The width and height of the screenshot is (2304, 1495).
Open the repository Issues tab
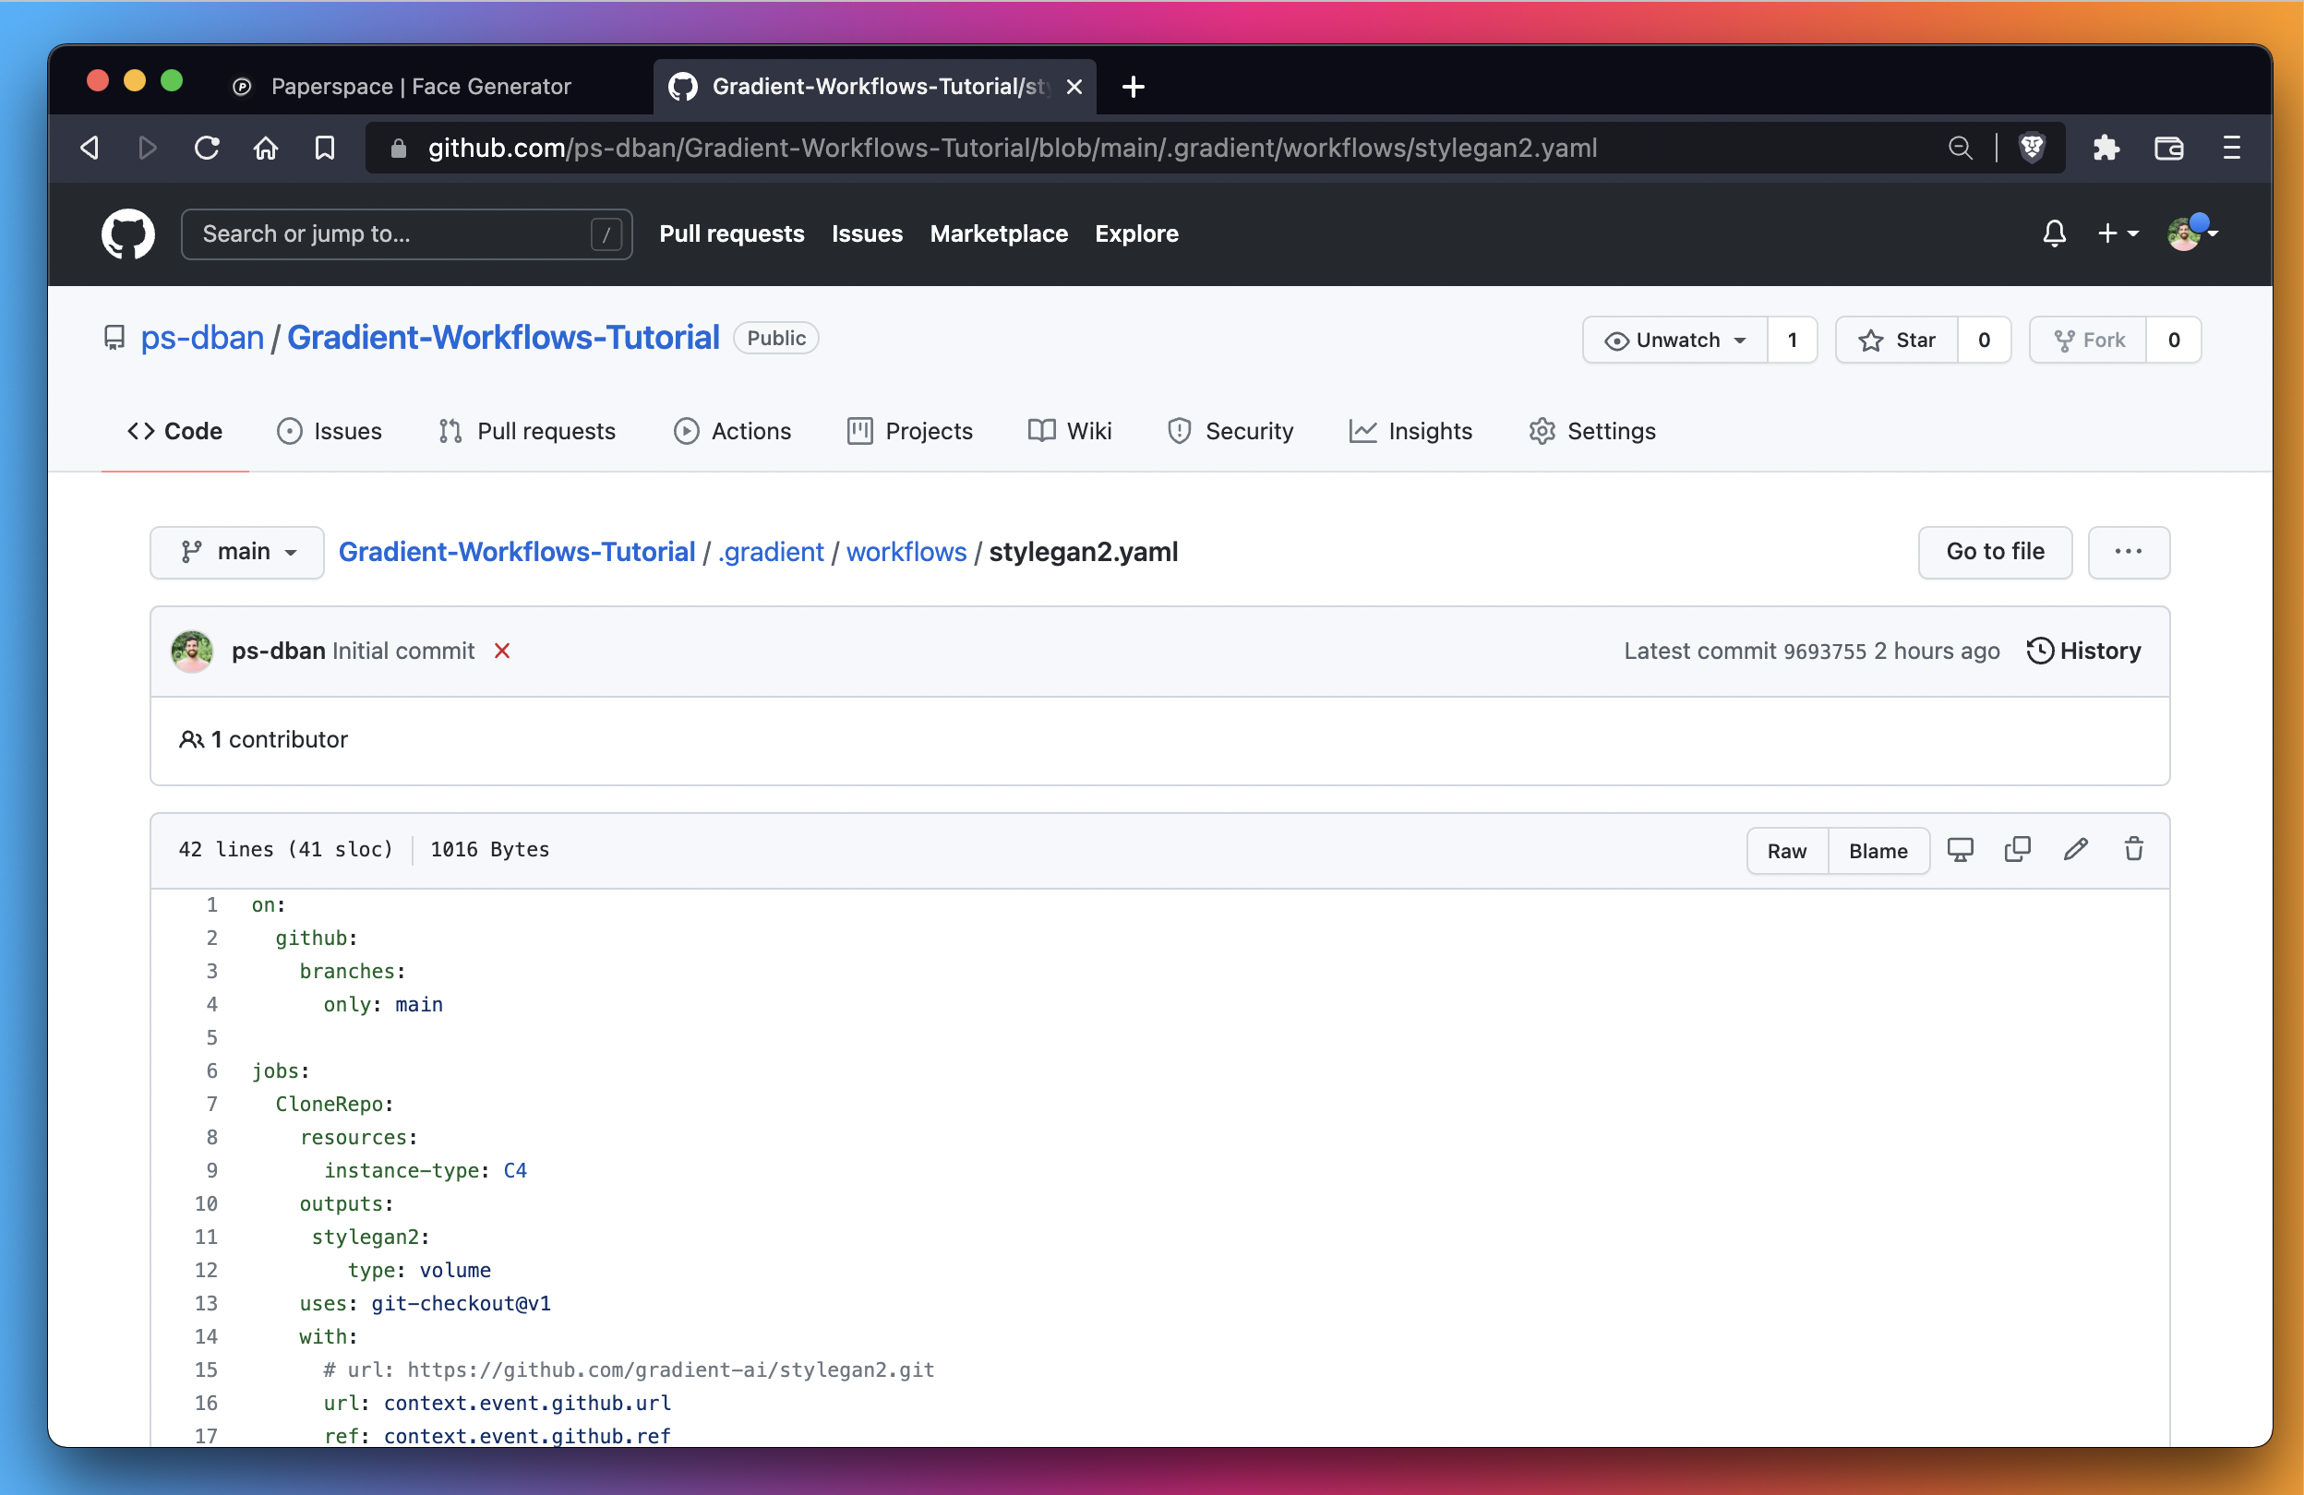[x=330, y=432]
